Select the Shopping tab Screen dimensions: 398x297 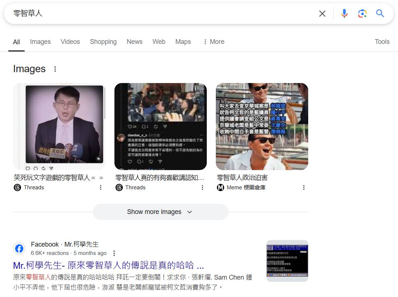(103, 42)
